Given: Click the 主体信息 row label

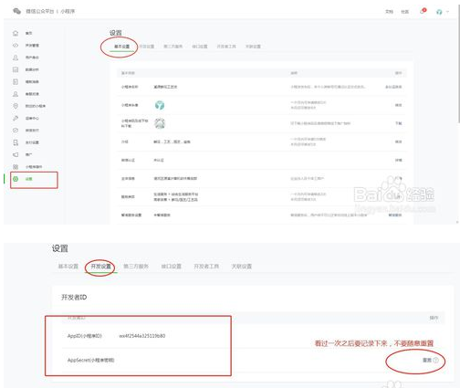Looking at the screenshot, I should click(x=128, y=179).
